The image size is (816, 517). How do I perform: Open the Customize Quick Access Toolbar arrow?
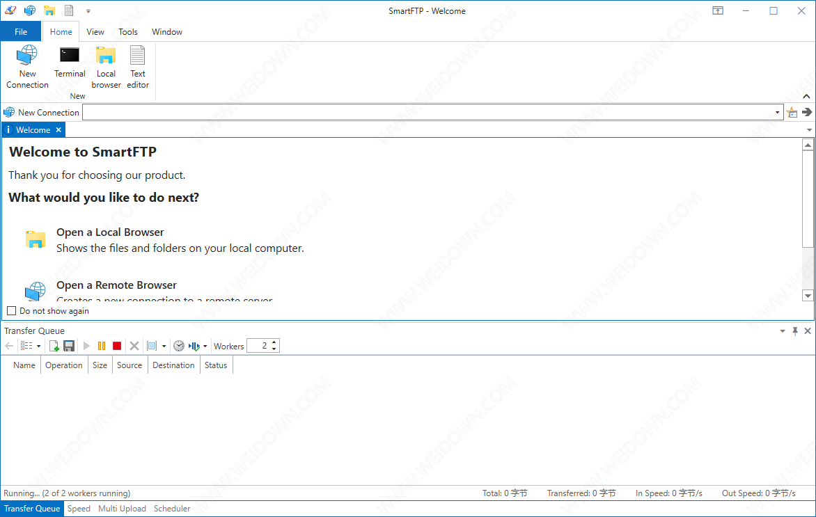pos(88,11)
